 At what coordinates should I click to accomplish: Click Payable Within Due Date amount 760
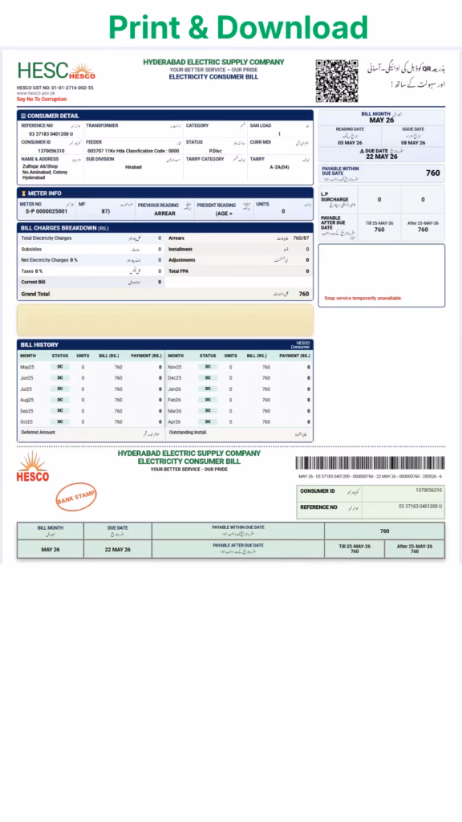click(432, 173)
